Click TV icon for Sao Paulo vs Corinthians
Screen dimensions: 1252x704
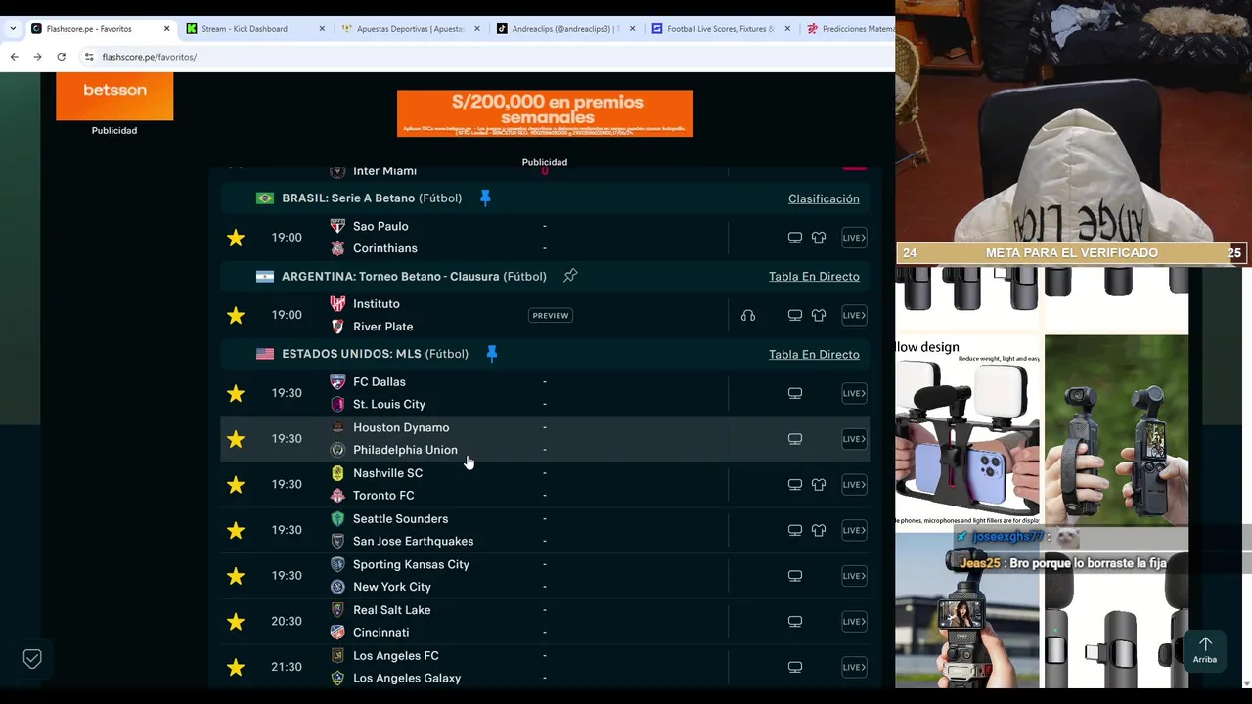pos(795,238)
